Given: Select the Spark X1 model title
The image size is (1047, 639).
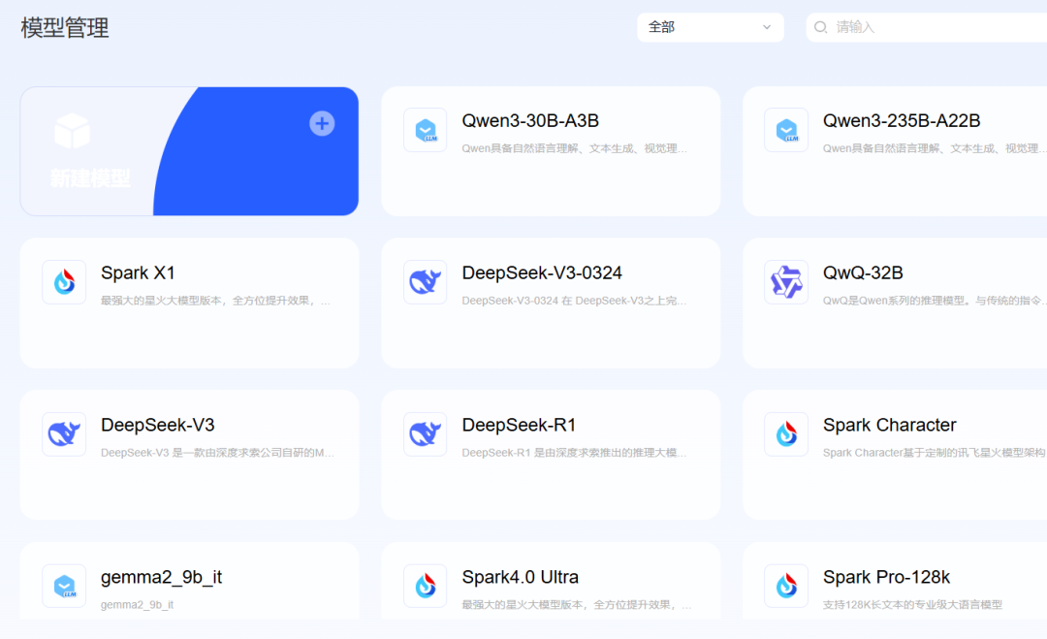Looking at the screenshot, I should tap(138, 273).
